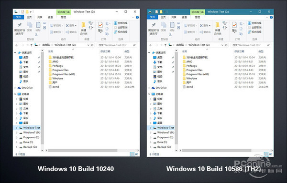Open address bar history dropdown in Build 10240 window
Viewport: 287px width, 183px height.
pos(88,45)
